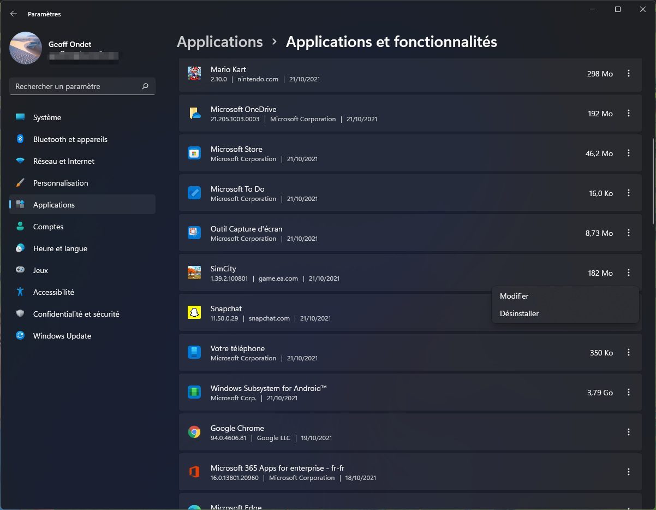This screenshot has height=510, width=656.
Task: Click the search magnifier icon
Action: [x=145, y=86]
